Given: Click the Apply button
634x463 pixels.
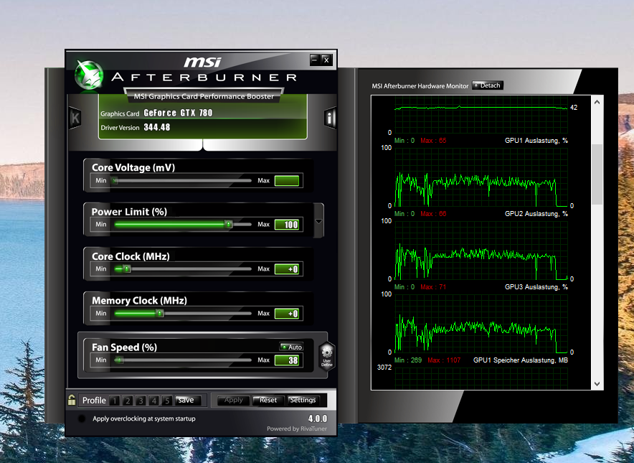Looking at the screenshot, I should tap(234, 401).
